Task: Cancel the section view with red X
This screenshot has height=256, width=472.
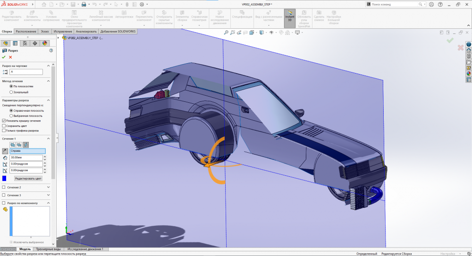Action: pos(10,57)
